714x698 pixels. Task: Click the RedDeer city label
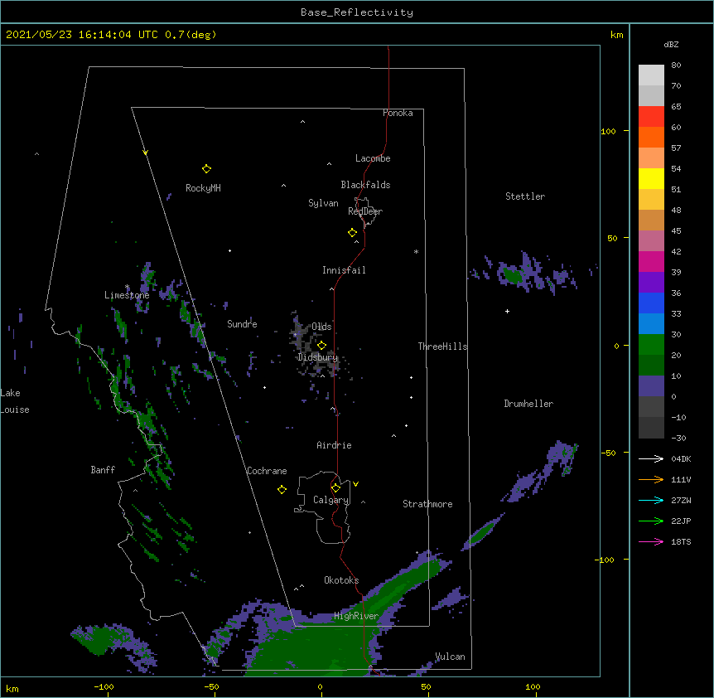coord(365,211)
